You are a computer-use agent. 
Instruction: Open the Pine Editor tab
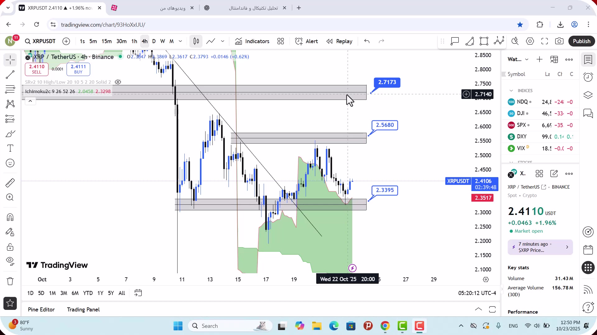click(41, 310)
